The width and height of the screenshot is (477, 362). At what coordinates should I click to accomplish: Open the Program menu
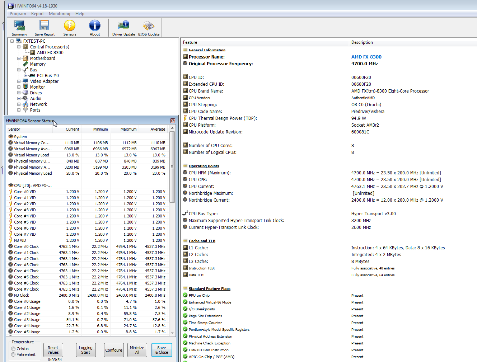coord(18,14)
